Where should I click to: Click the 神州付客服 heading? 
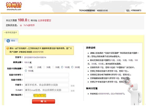click(92, 88)
